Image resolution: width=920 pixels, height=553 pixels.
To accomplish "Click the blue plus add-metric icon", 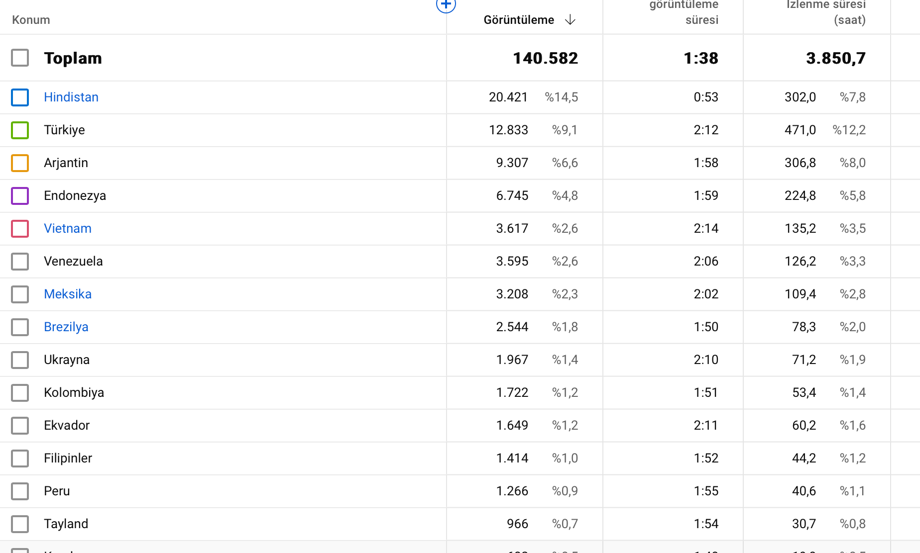I will [446, 5].
